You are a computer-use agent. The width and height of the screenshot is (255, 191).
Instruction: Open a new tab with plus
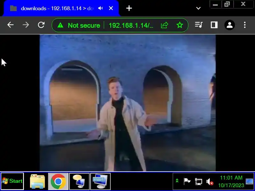pos(129,8)
